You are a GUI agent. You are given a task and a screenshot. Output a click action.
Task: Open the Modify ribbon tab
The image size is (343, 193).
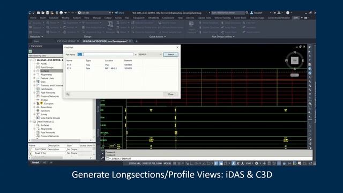click(x=65, y=18)
